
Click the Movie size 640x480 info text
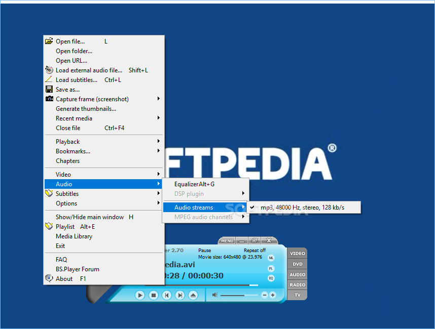pos(230,257)
